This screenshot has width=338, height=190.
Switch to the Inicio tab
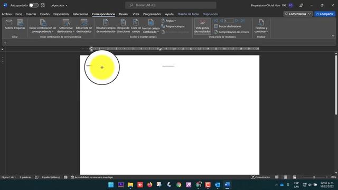pyautogui.click(x=18, y=14)
